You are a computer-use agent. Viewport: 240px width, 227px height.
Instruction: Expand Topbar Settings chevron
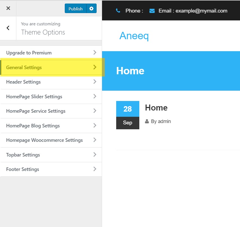95,155
